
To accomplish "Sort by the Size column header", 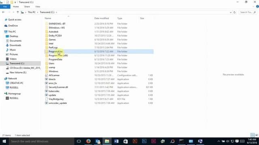I will tap(142, 18).
